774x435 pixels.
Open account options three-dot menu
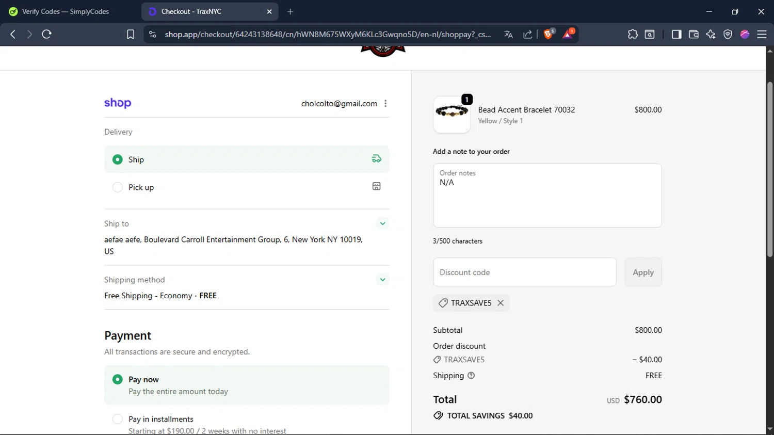[x=385, y=104]
